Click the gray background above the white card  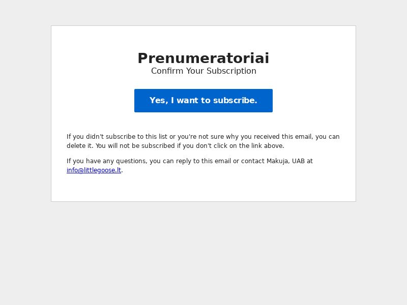tap(203, 12)
